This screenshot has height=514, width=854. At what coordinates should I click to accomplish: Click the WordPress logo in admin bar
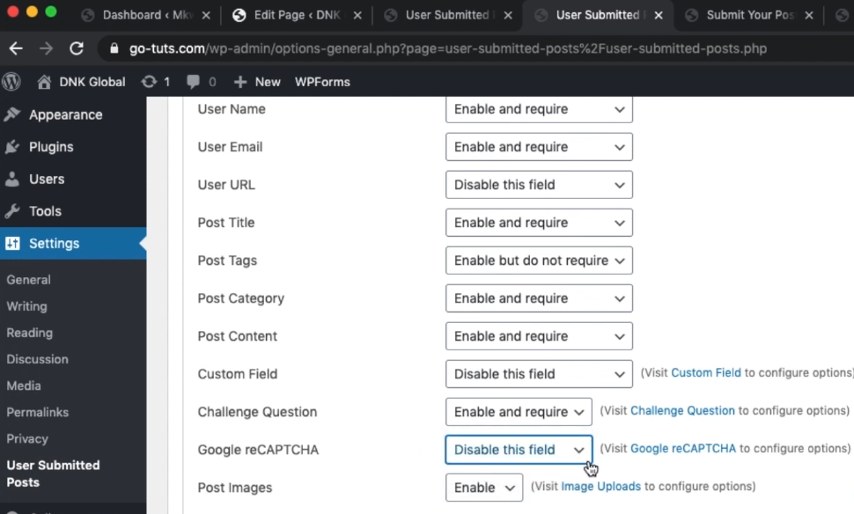pyautogui.click(x=11, y=82)
